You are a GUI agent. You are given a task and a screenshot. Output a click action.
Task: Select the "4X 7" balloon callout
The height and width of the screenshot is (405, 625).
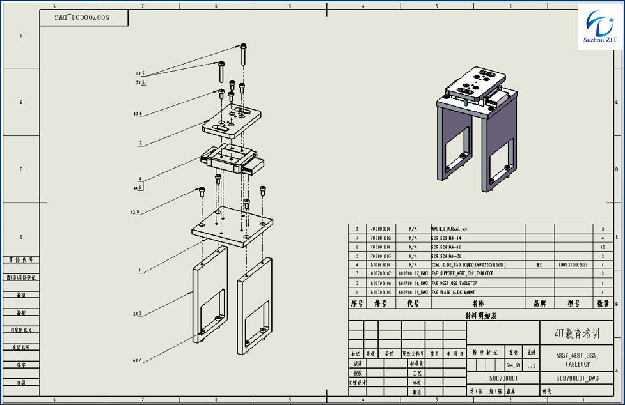point(138,360)
